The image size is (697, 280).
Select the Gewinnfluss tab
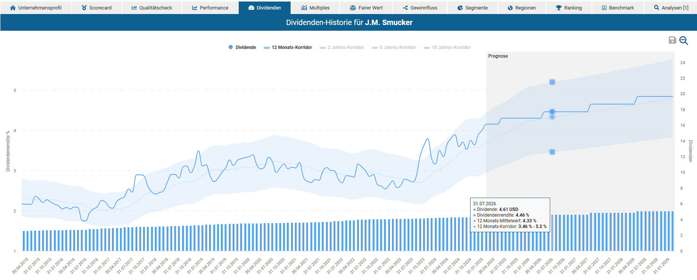coord(420,8)
